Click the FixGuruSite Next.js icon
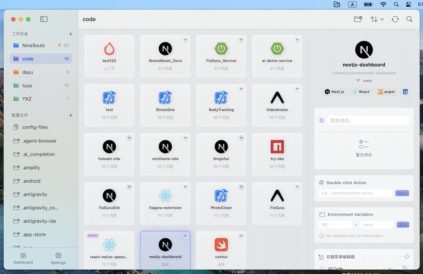The image size is (423, 274). point(109,196)
